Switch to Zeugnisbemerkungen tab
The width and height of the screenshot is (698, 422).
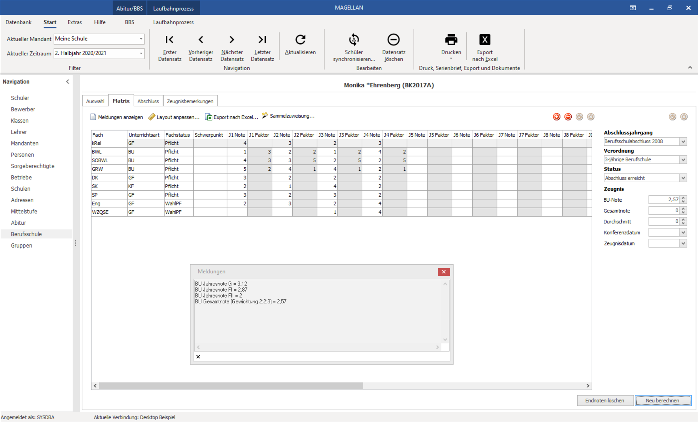[x=190, y=101]
